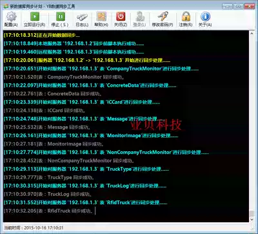Click the cyan 'TruckLog' sync start line
This screenshot has width=258, height=234.
click(x=85, y=186)
